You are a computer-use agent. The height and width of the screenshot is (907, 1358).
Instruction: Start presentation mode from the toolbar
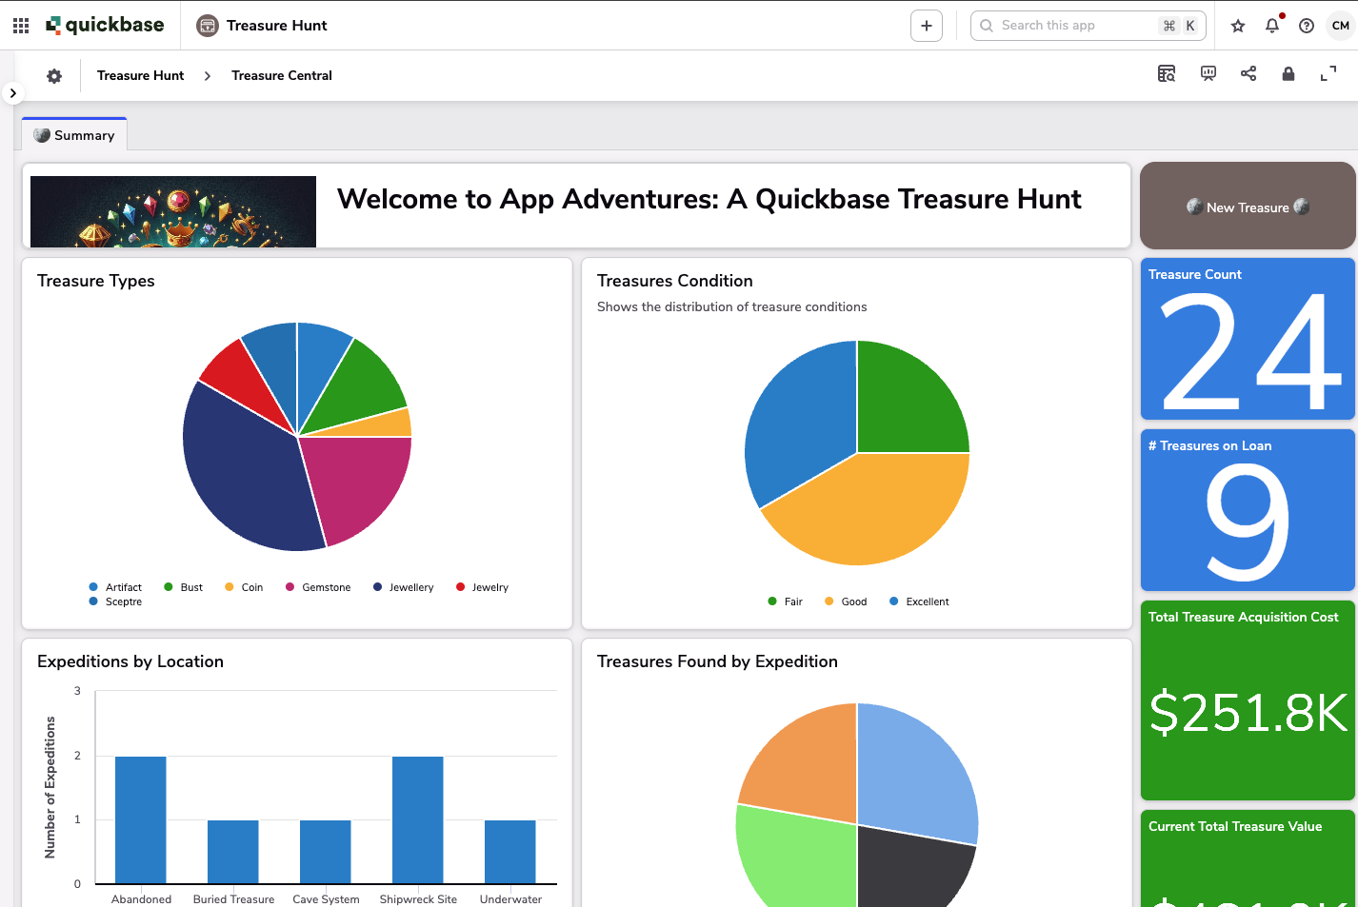(x=1208, y=73)
